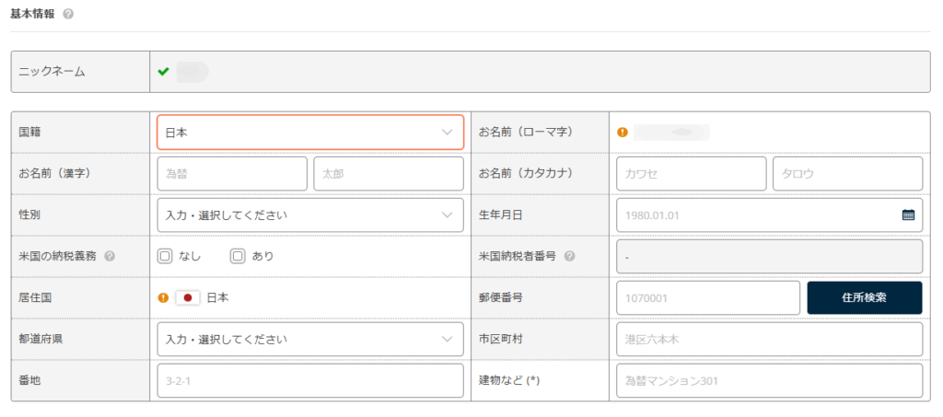Click the 生年月日 date field 1980.01.01
This screenshot has width=943, height=417.
tap(769, 215)
